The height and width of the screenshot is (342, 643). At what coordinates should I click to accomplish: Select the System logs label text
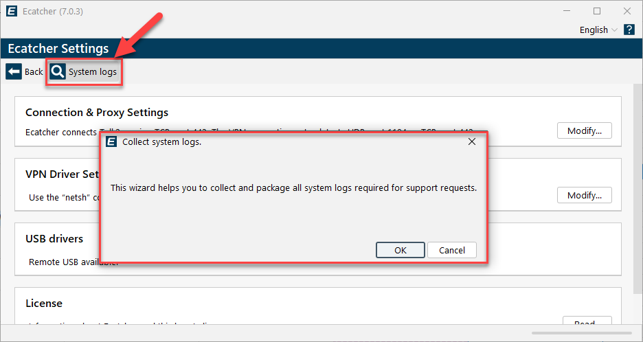92,71
